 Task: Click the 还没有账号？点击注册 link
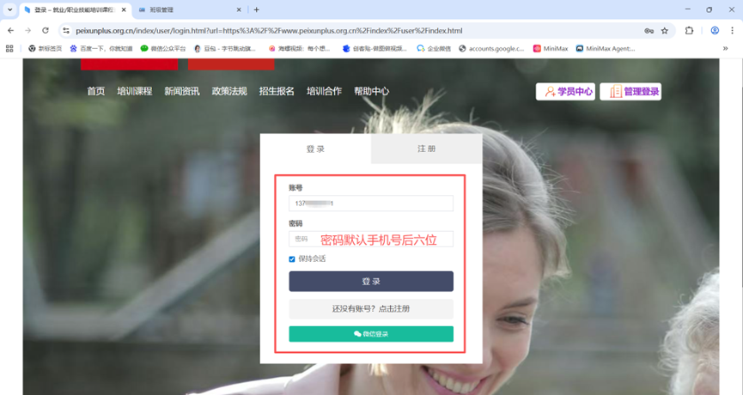(371, 308)
